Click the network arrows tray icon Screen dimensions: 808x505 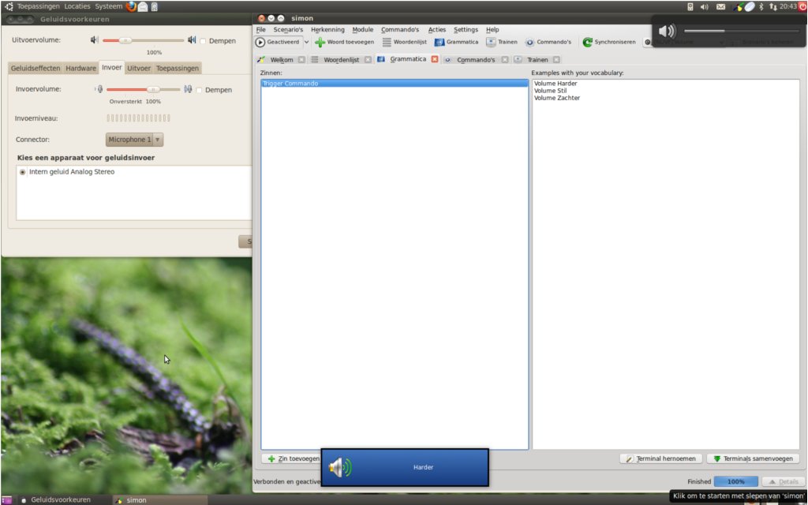773,6
